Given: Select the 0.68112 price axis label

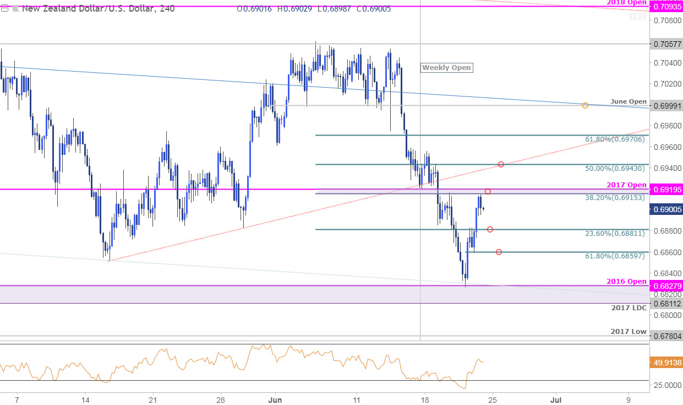Looking at the screenshot, I should coord(666,303).
